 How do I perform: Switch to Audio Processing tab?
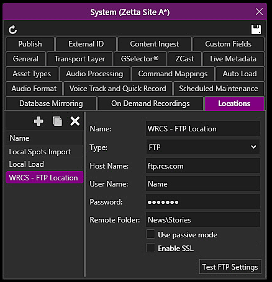click(94, 74)
